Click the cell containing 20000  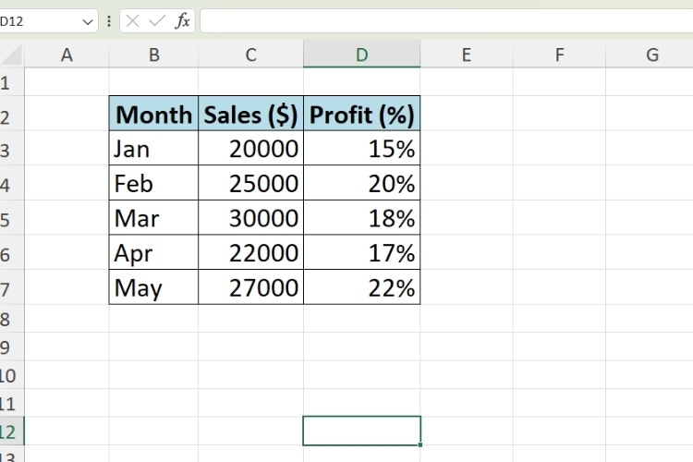point(251,148)
